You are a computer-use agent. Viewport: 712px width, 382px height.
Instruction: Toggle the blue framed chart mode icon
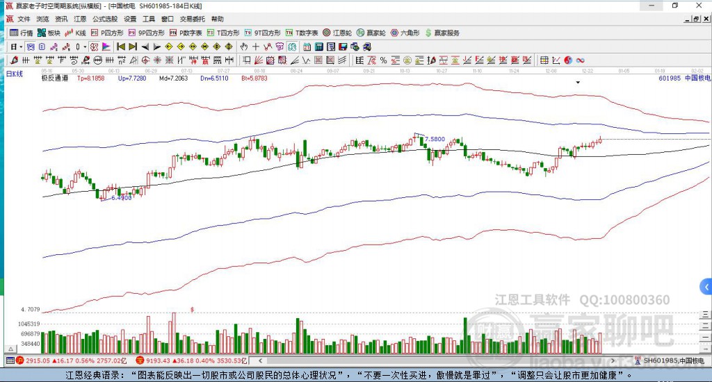pos(31,47)
